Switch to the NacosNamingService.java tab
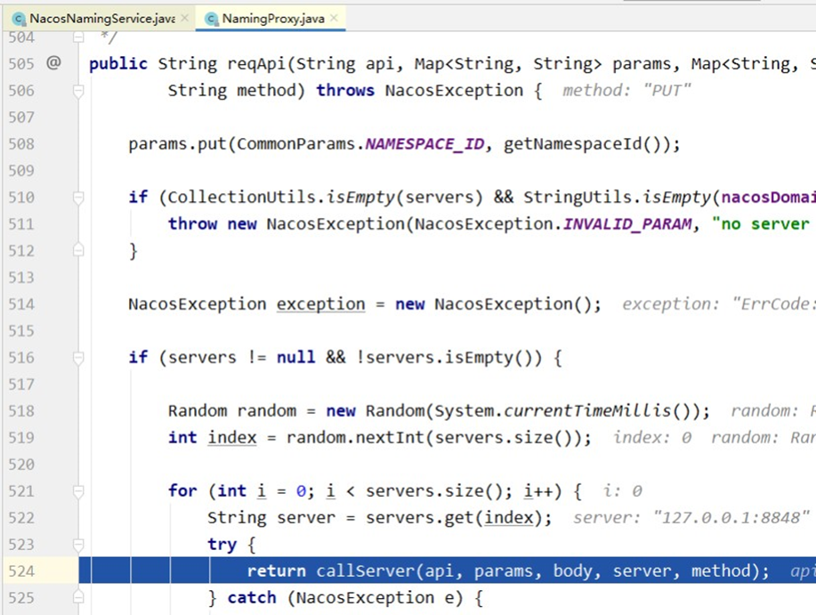The height and width of the screenshot is (615, 816). pos(102,19)
